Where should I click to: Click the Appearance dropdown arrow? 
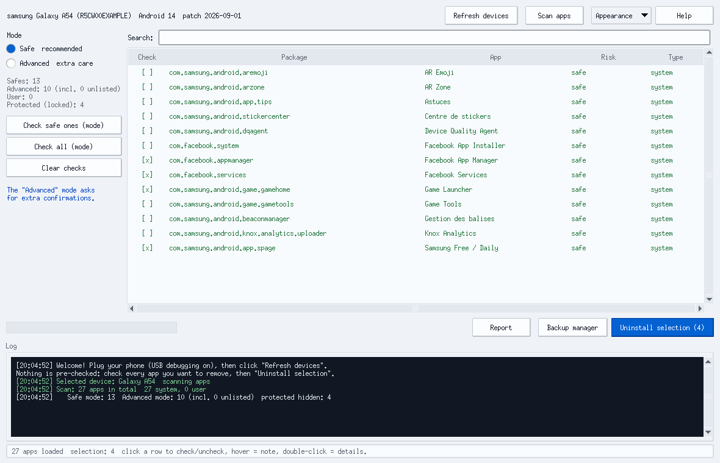click(645, 15)
